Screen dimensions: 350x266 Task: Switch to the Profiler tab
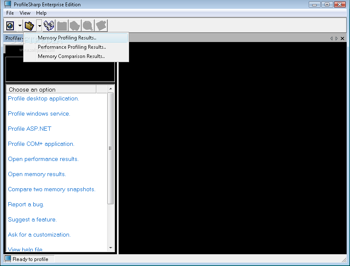coord(14,38)
